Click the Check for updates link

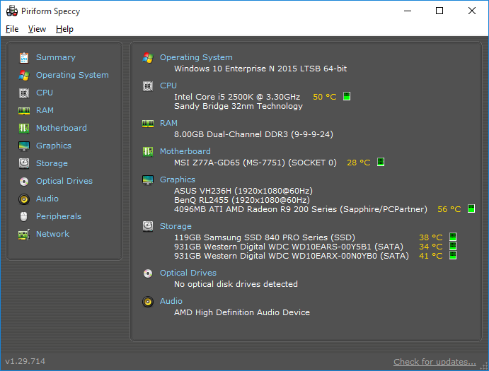pos(435,362)
